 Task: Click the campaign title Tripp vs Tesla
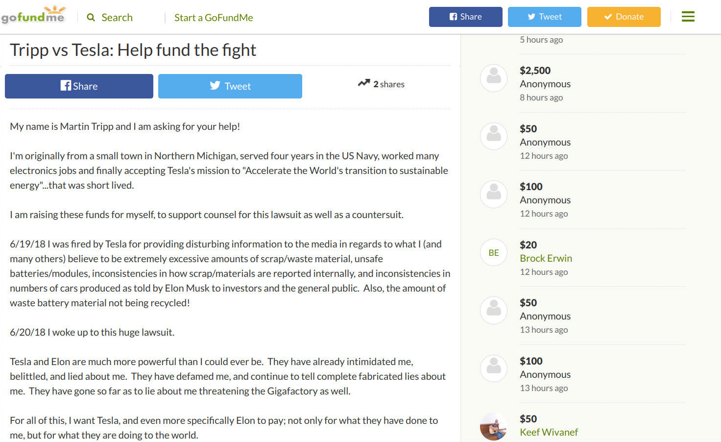pos(133,50)
